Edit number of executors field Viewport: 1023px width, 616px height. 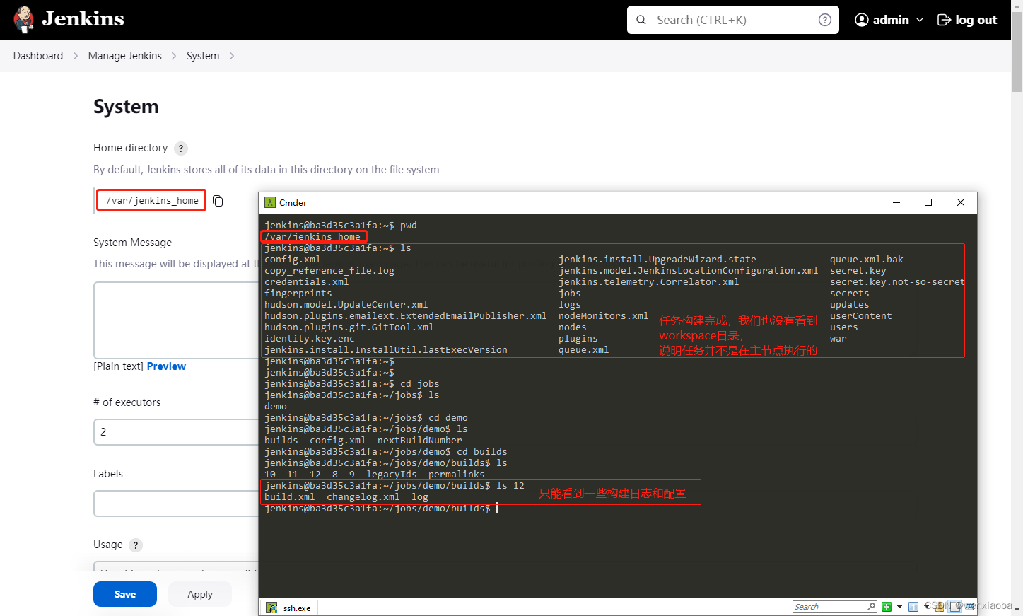pos(176,432)
